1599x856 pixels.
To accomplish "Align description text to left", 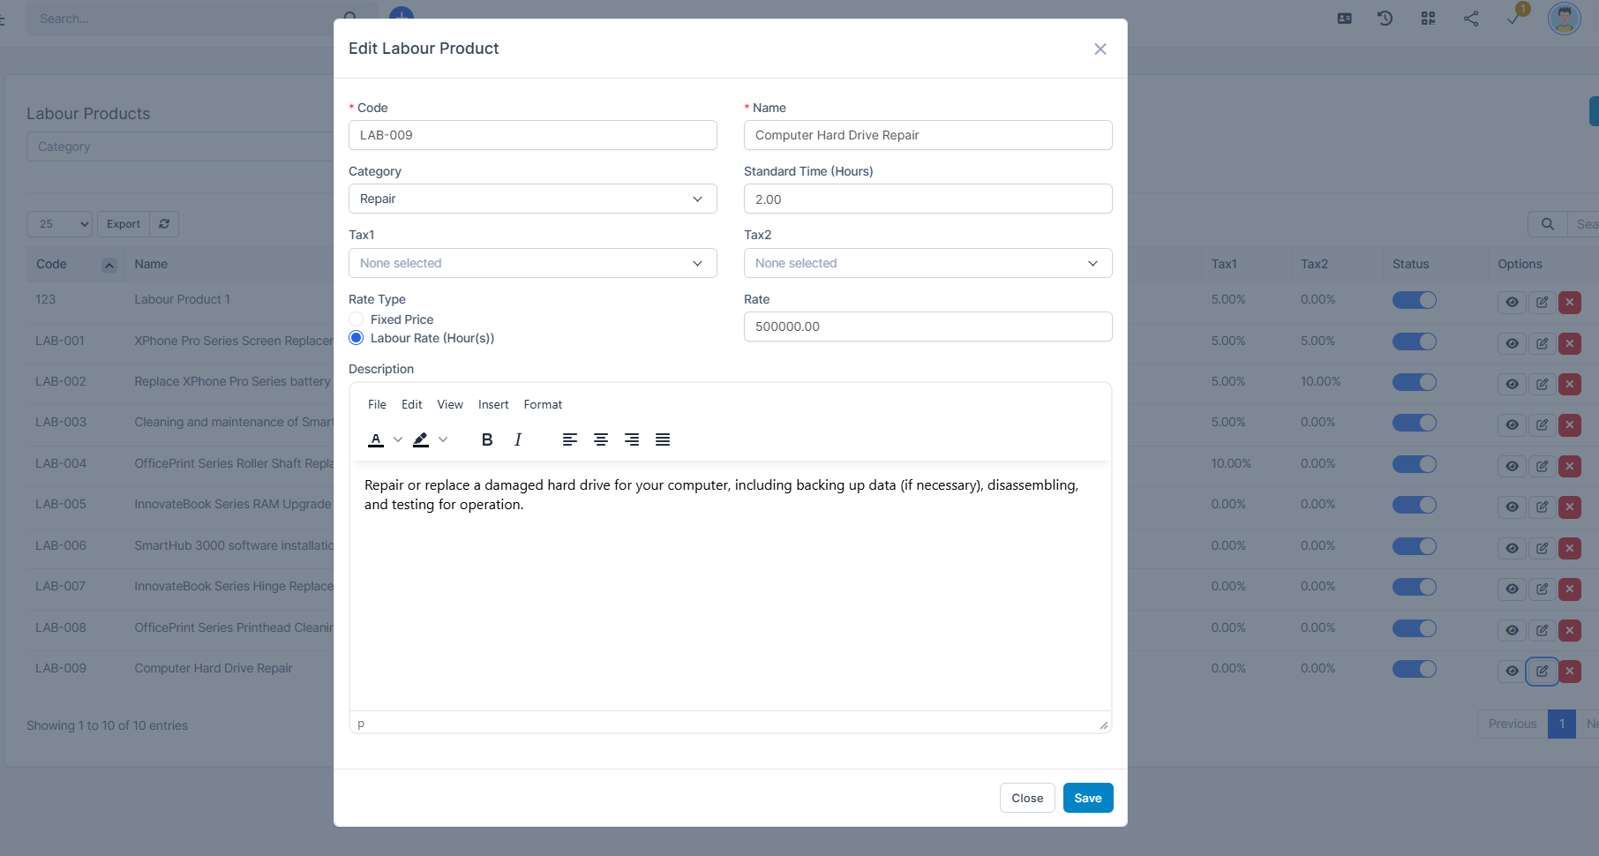I will tap(570, 439).
